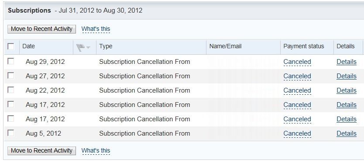
Task: Click the flag icon in the column header
Action: coord(80,47)
